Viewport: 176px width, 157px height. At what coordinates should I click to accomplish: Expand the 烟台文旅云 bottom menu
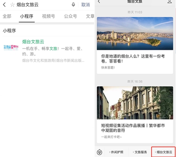click(163, 152)
